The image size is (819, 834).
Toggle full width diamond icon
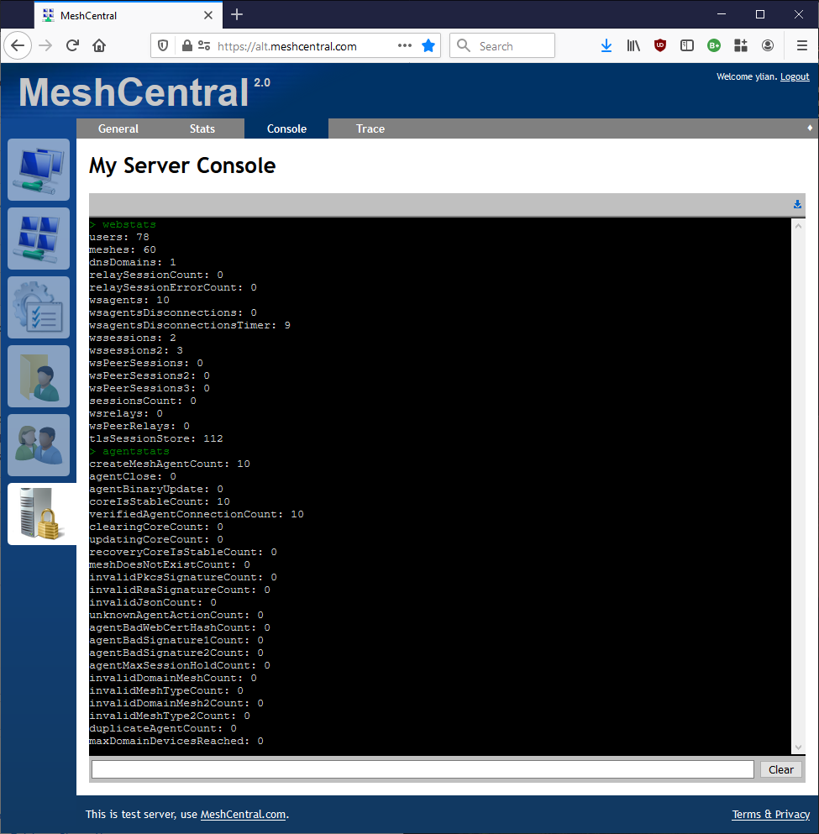810,128
